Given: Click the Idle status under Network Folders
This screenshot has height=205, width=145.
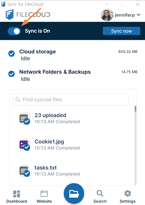Looking at the screenshot, I should coord(25,79).
